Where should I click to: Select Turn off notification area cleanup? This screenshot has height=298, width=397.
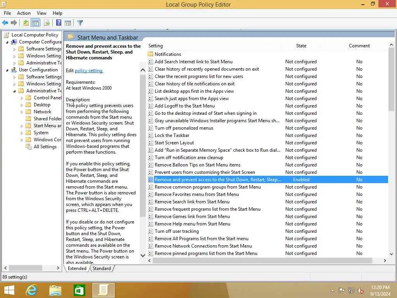click(x=189, y=158)
